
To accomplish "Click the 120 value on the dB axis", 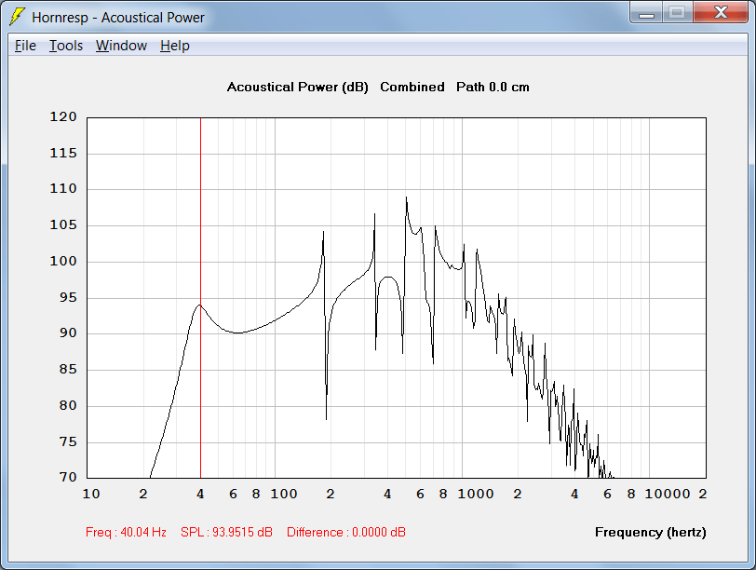I will 63,116.
